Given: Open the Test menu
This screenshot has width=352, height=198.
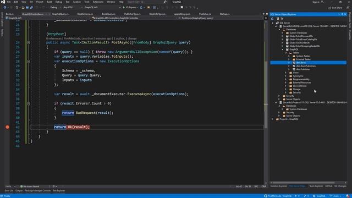Looking at the screenshot, I should pos(67,2).
